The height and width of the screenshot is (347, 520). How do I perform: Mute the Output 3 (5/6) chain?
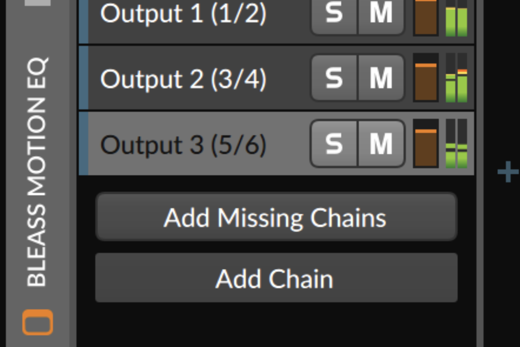click(x=381, y=143)
